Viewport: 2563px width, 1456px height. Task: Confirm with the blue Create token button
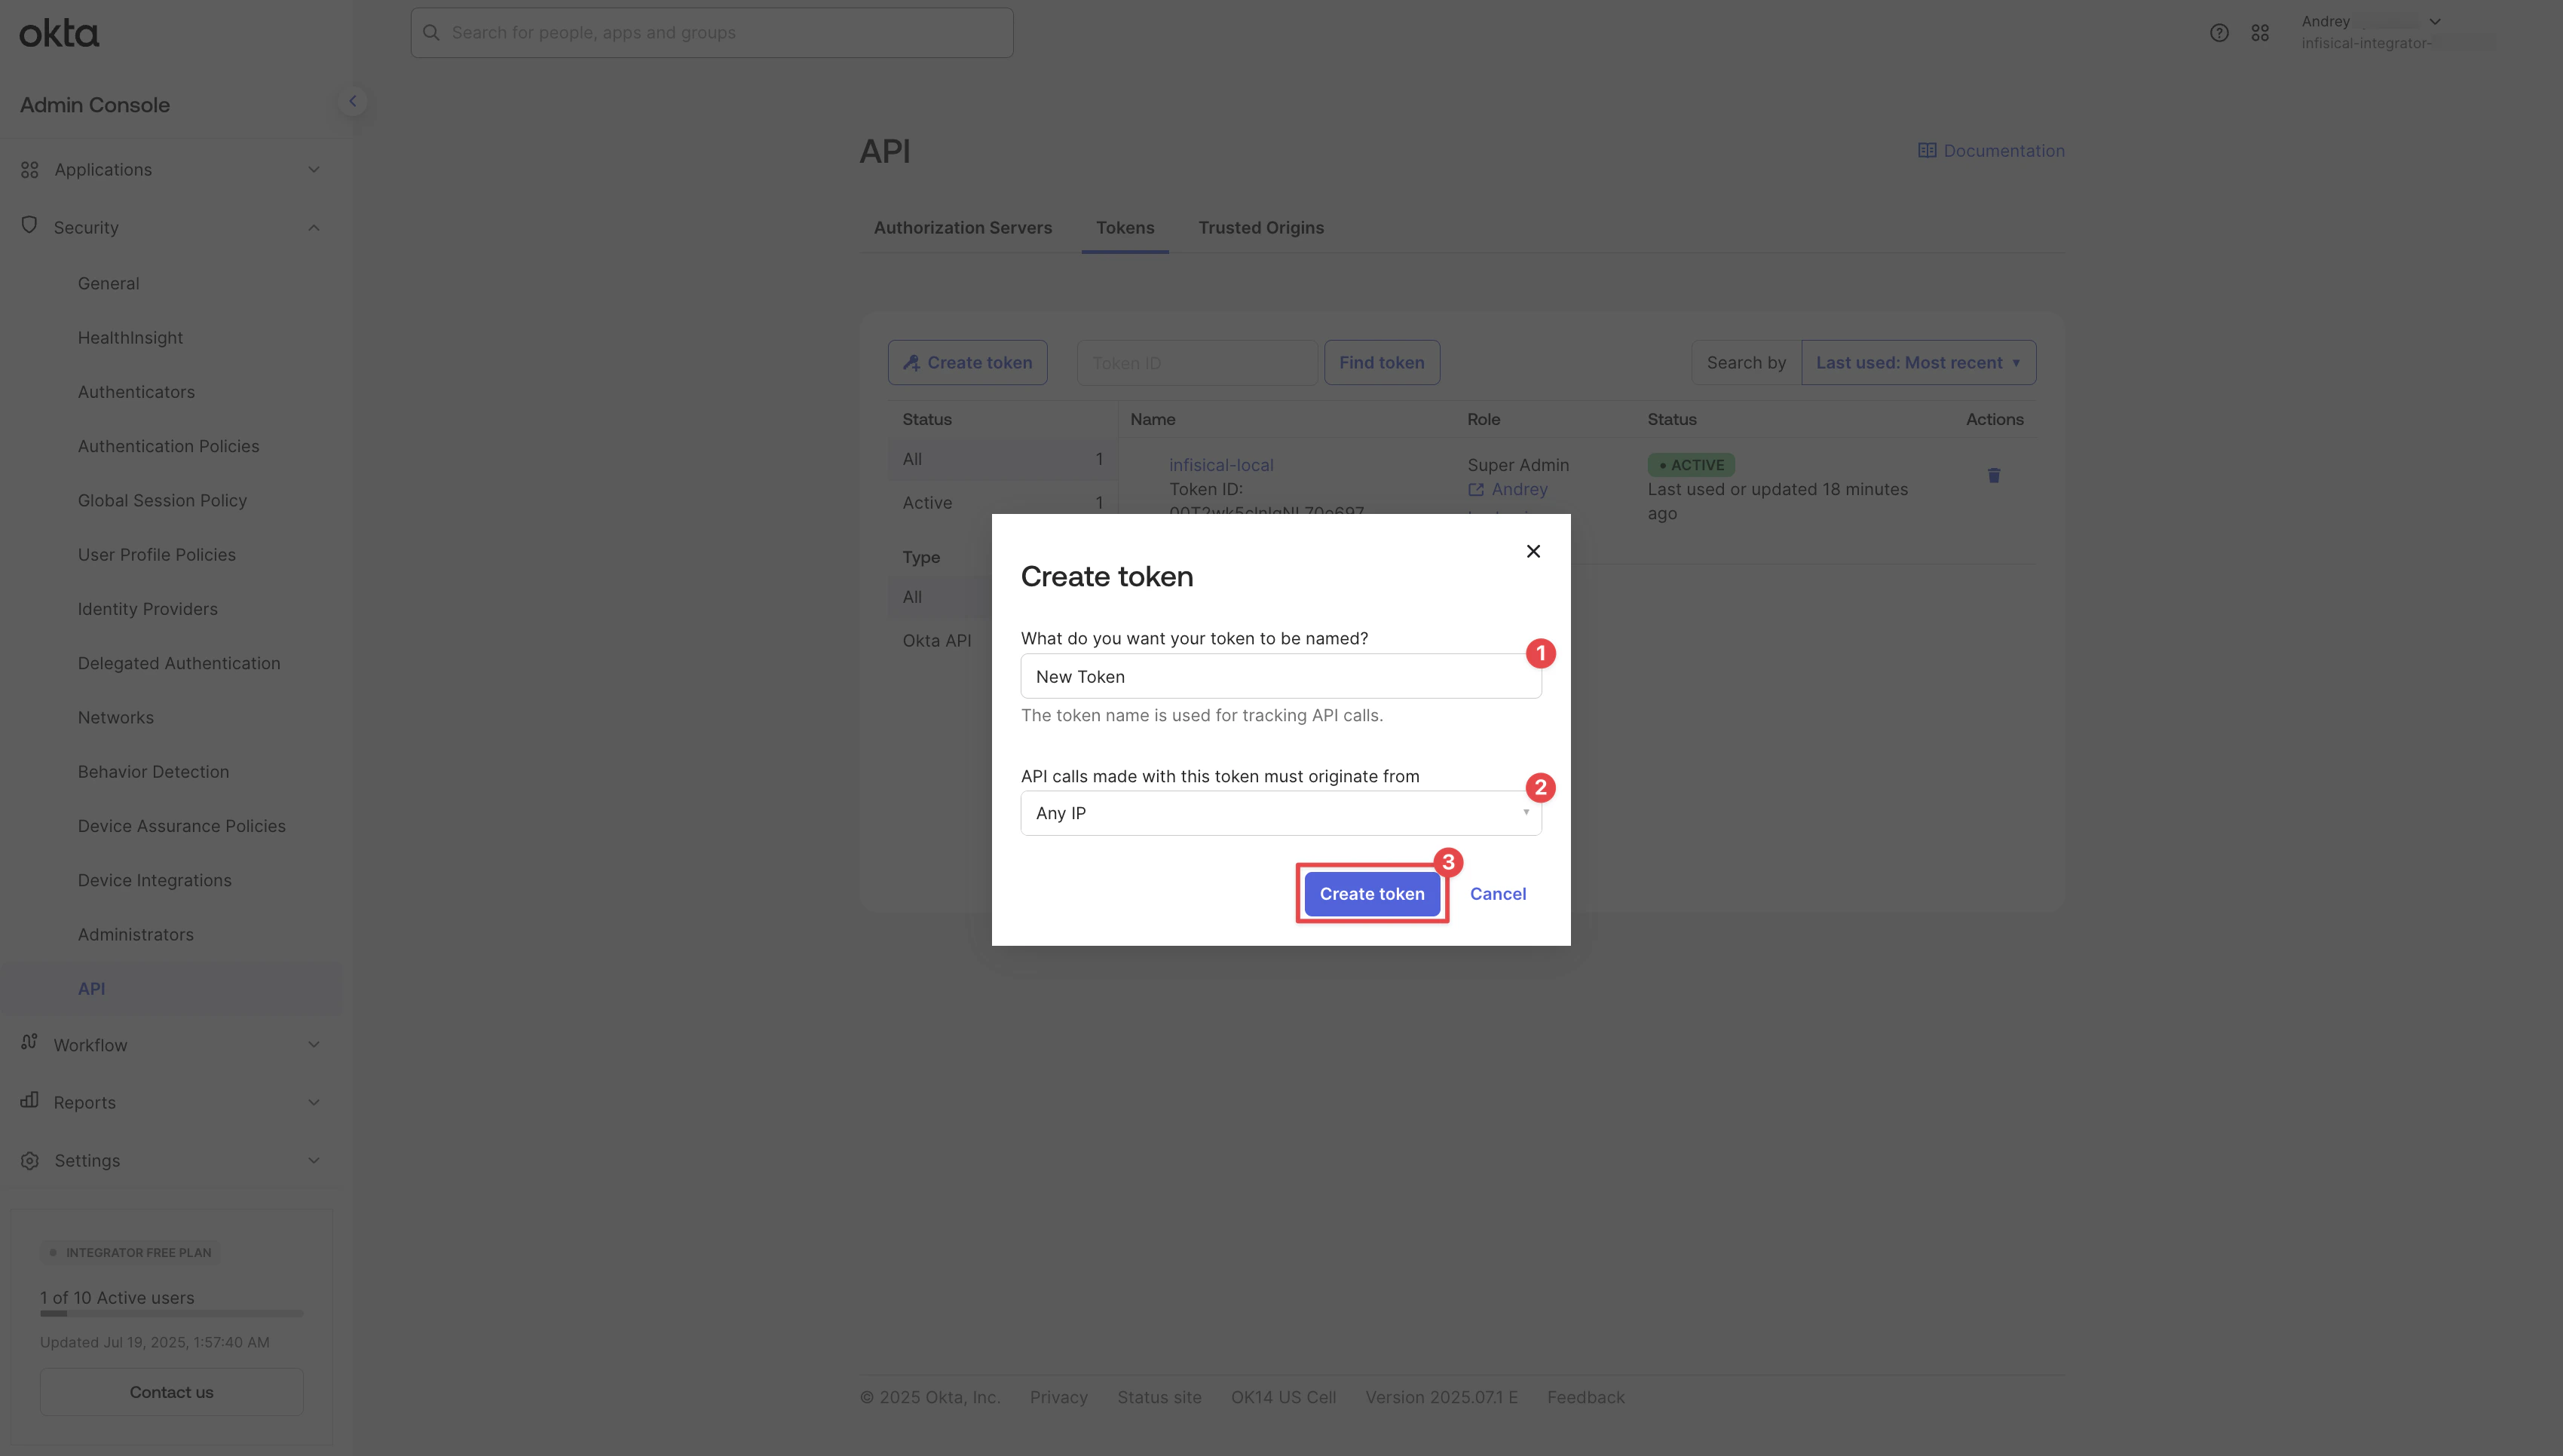[x=1372, y=894]
